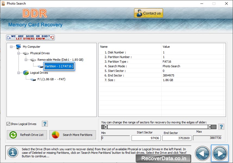Click the My Computer icon in tree
Image resolution: width=233 pixels, height=163 pixels.
coord(18,47)
